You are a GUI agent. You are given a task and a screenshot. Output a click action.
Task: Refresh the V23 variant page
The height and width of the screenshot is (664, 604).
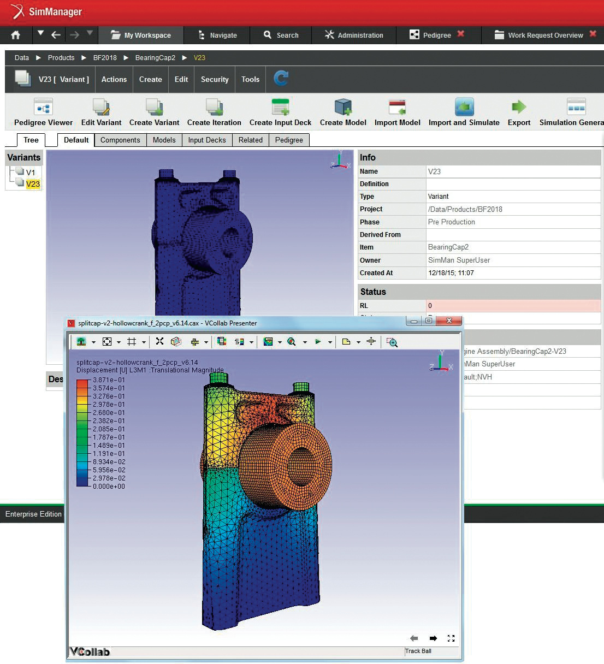coord(281,79)
